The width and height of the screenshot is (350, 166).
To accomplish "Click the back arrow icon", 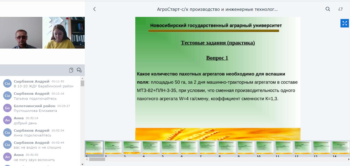I will 95,9.
